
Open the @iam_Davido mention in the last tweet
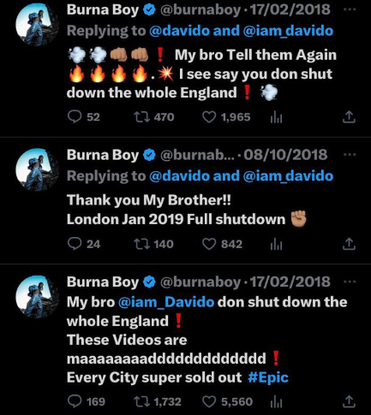(x=166, y=302)
